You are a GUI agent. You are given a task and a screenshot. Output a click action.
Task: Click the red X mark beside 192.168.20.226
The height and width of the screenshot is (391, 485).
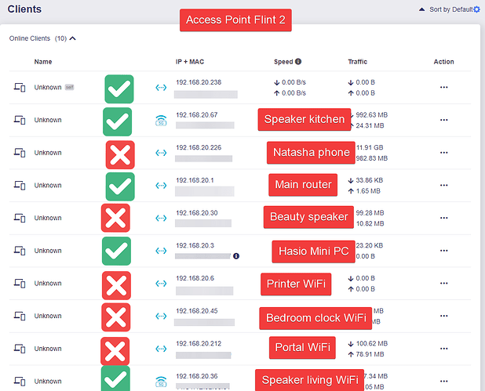point(119,154)
